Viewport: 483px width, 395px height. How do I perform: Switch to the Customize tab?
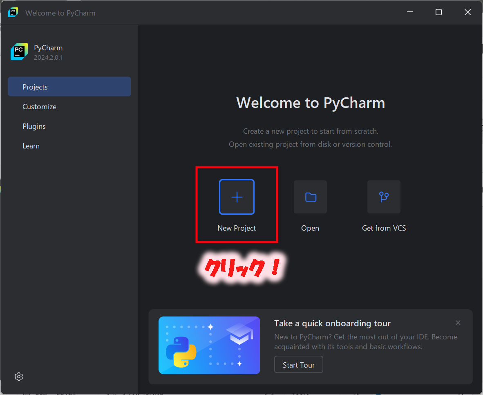click(x=69, y=106)
